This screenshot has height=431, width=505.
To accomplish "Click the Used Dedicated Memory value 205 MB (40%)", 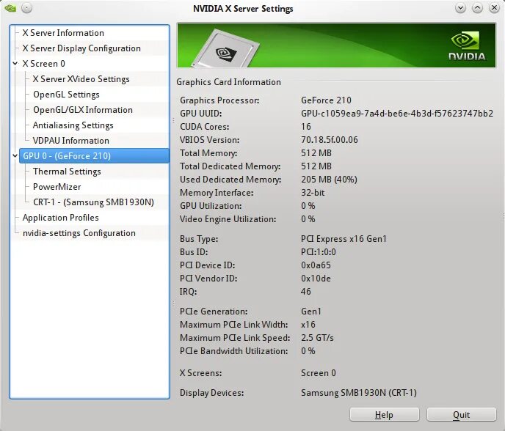I will (x=329, y=180).
